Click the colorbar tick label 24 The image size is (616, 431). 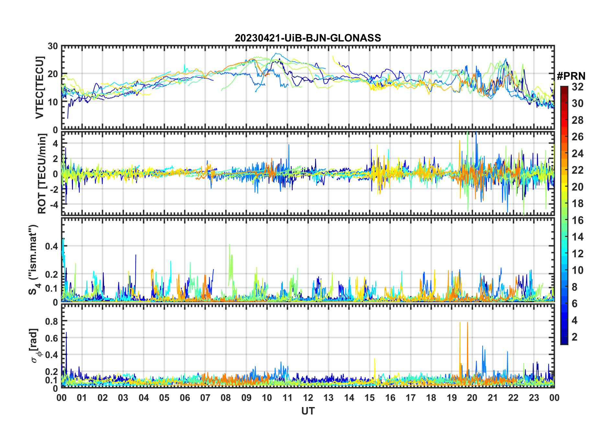pos(577,153)
